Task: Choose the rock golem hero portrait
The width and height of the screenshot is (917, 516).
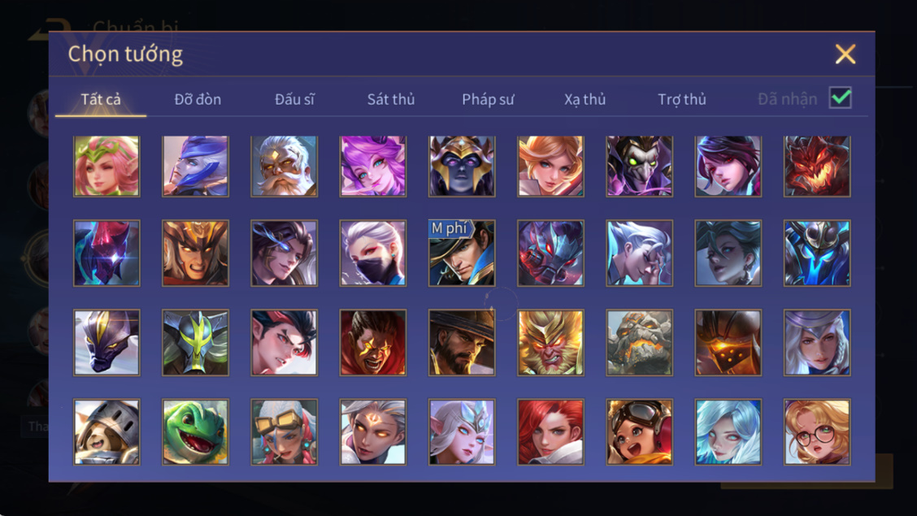Action: coord(639,342)
